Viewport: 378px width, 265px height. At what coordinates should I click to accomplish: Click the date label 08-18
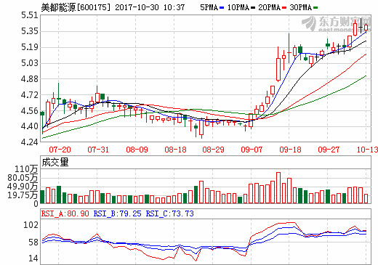tap(175, 150)
